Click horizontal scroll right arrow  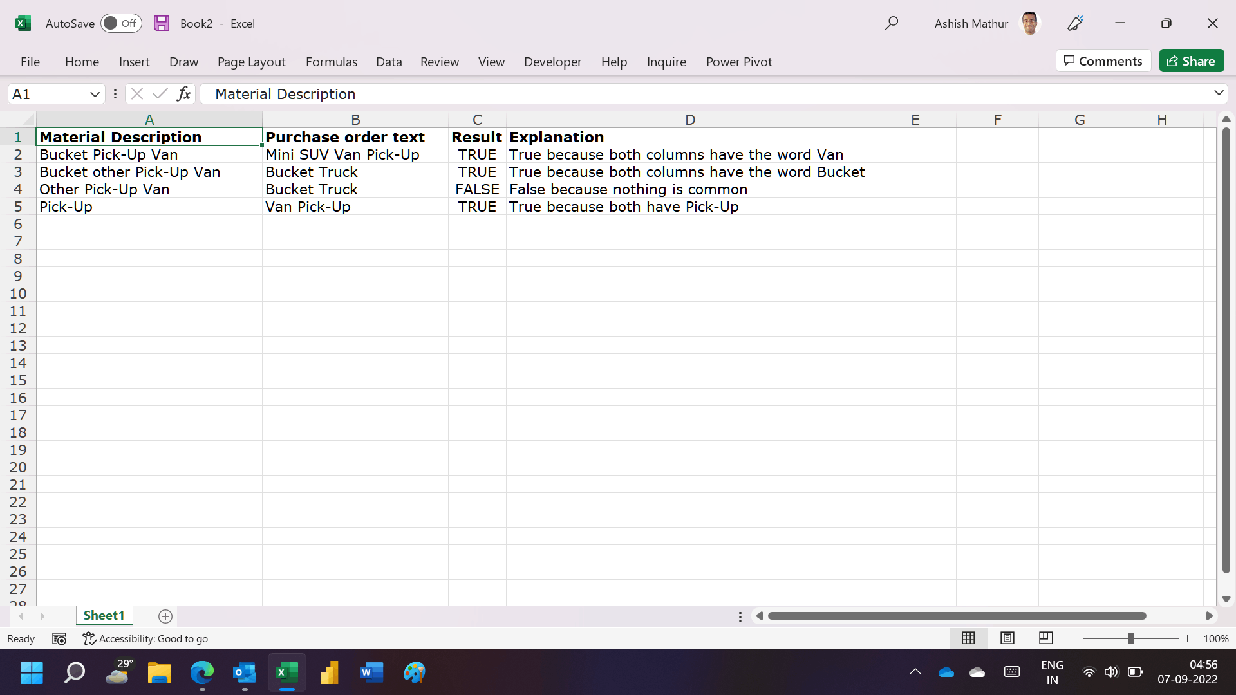pyautogui.click(x=1210, y=616)
